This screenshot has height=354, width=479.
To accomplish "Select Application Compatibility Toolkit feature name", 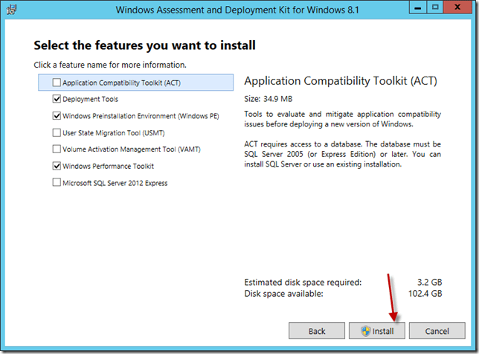I will [121, 83].
